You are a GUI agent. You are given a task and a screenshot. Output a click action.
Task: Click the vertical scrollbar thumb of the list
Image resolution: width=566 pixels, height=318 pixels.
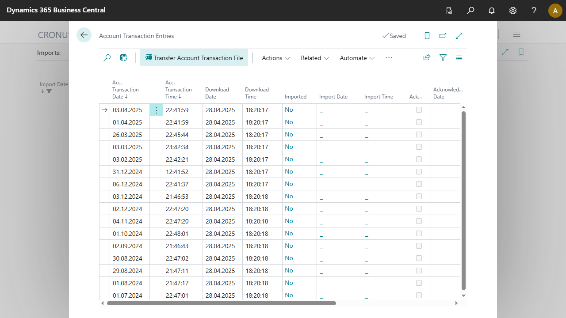pos(464,201)
